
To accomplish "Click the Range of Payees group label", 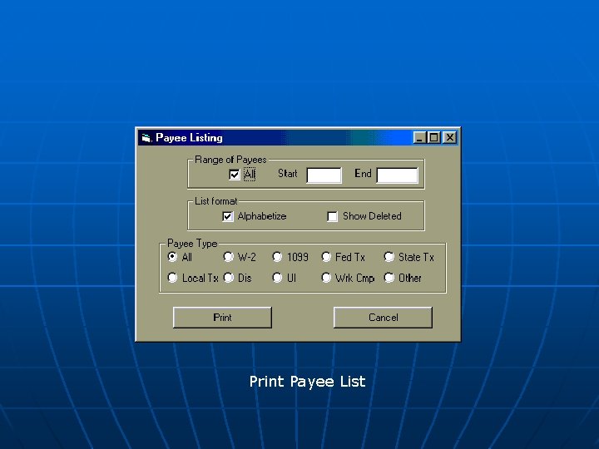I will [230, 160].
